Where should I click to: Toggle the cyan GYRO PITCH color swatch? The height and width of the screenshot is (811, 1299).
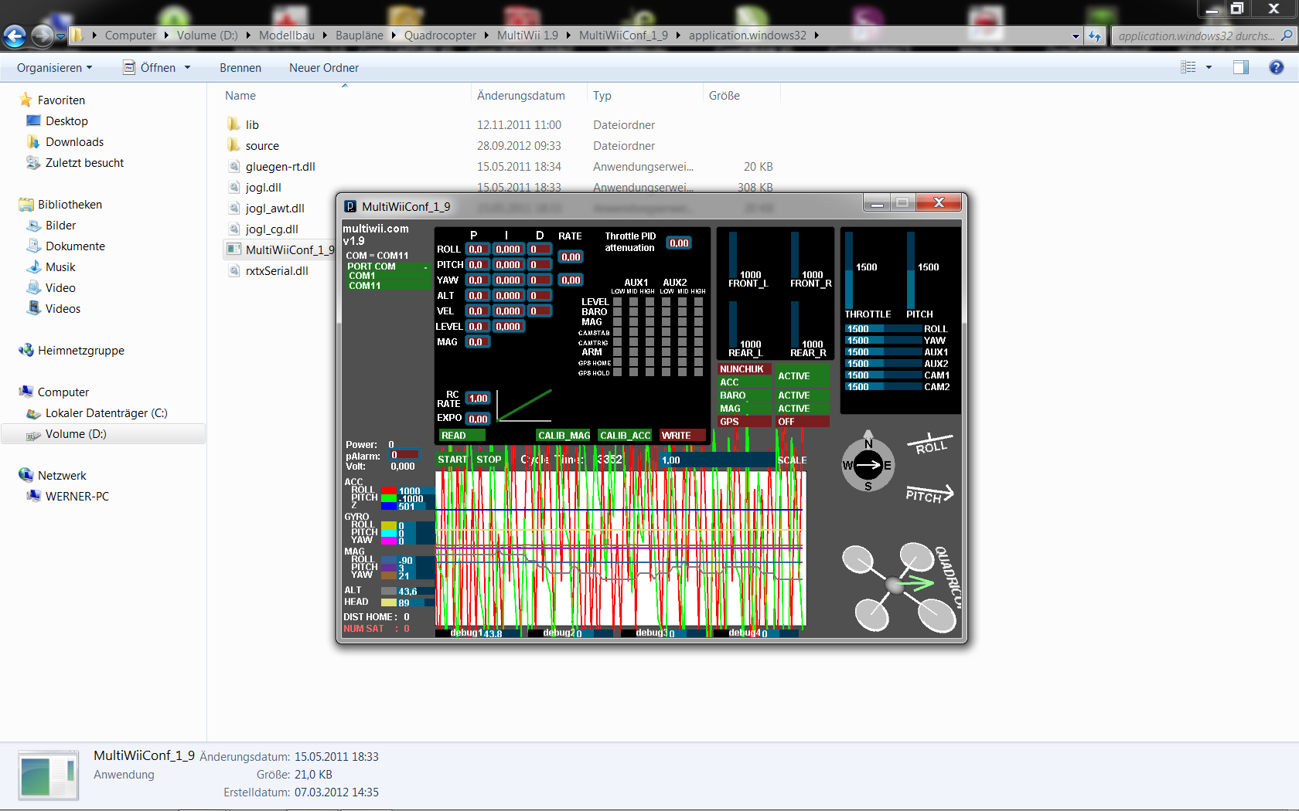pos(389,533)
